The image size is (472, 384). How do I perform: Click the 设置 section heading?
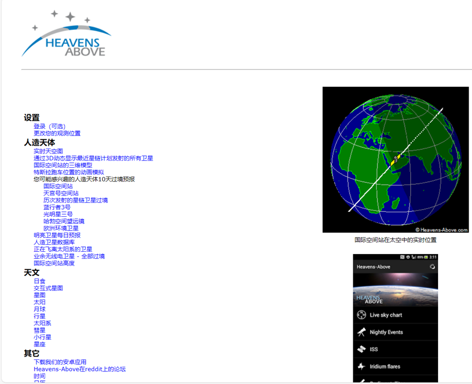pyautogui.click(x=32, y=117)
